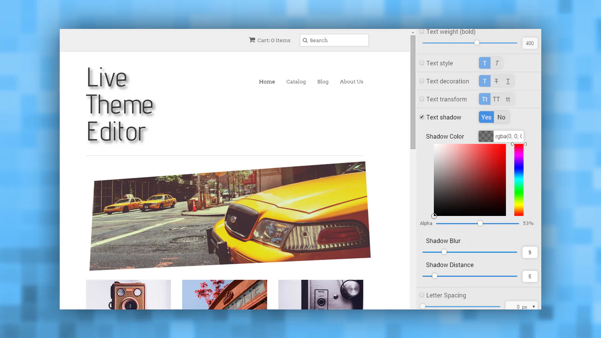The image size is (601, 338).
Task: Choose the strikethrough text decoration icon
Action: 496,81
